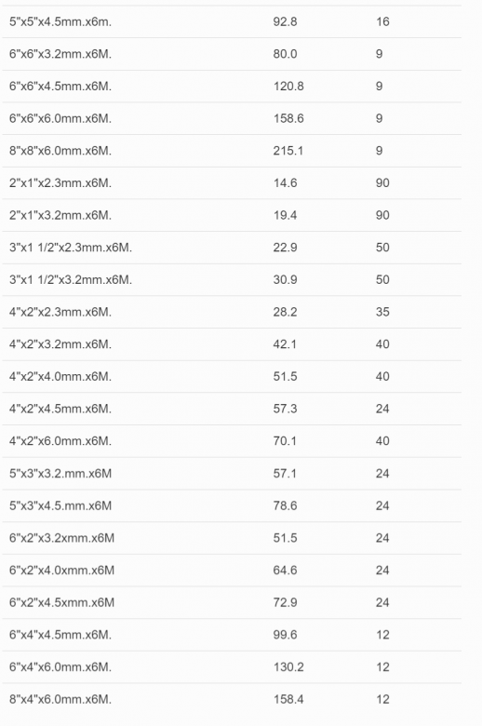The height and width of the screenshot is (726, 482).
Task: Select the 6"x4"x6.0mm.x6M. row label
Action: (60, 667)
